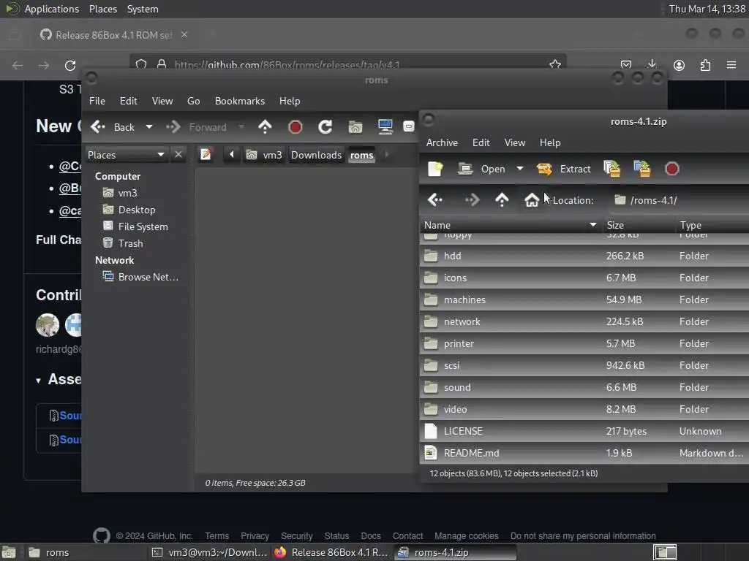Click the archive Location path field

(678, 200)
